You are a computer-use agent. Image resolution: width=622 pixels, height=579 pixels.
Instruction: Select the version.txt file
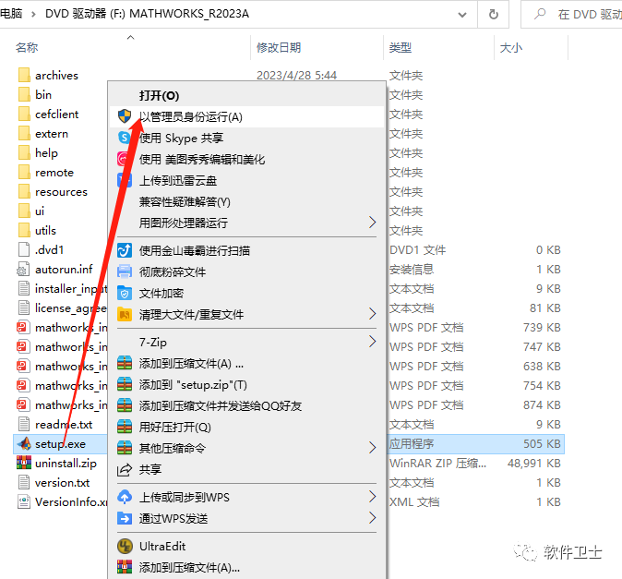62,483
